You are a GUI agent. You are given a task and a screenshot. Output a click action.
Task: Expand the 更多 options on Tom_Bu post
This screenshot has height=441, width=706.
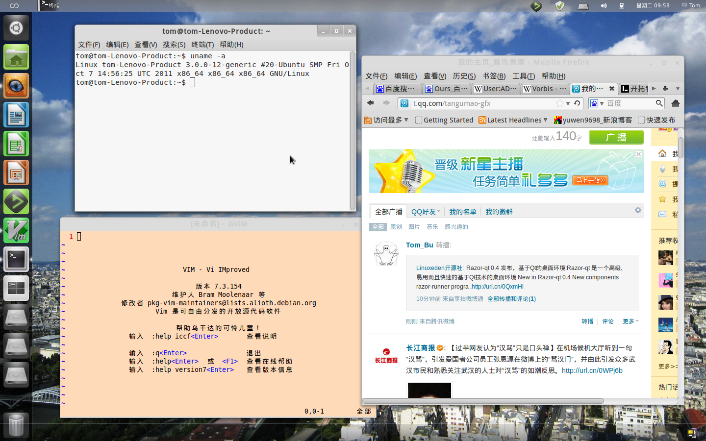[630, 321]
